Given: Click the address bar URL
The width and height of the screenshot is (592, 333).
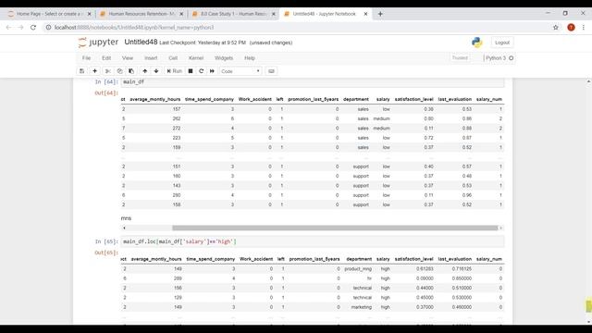Looking at the screenshot, I should pyautogui.click(x=134, y=28).
